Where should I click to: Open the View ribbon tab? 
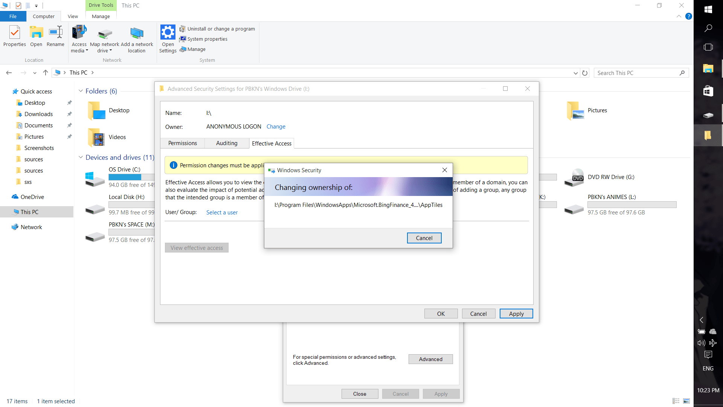(x=73, y=17)
